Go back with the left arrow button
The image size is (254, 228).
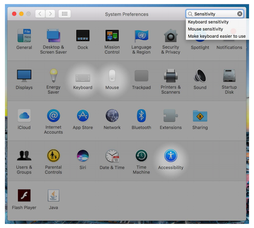point(40,14)
